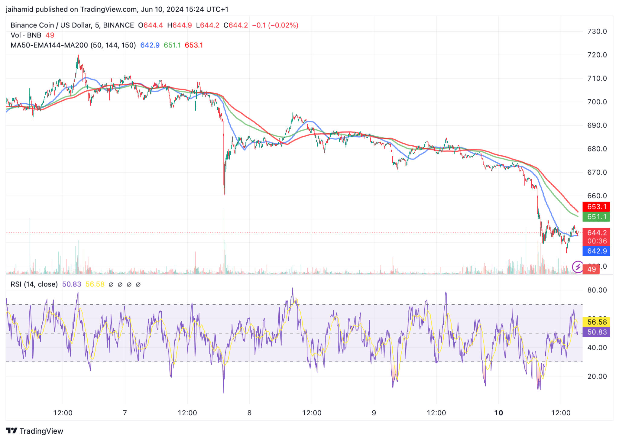The width and height of the screenshot is (619, 441).
Task: Click the last RSI empty-value ∅ symbol
Action: 138,284
